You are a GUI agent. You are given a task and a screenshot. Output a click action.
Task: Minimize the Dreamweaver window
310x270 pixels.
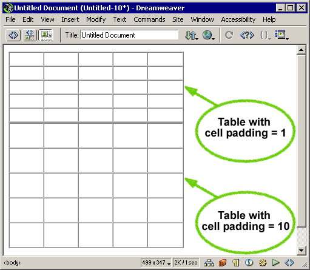pos(280,8)
